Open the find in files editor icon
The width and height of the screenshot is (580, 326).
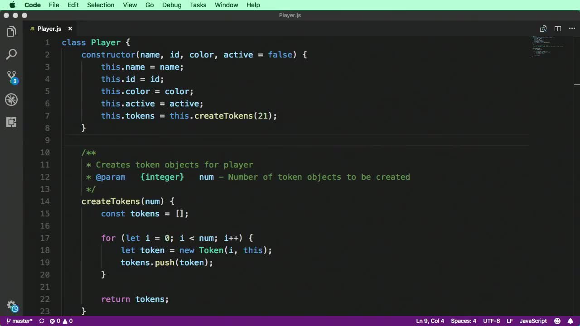[x=543, y=29]
